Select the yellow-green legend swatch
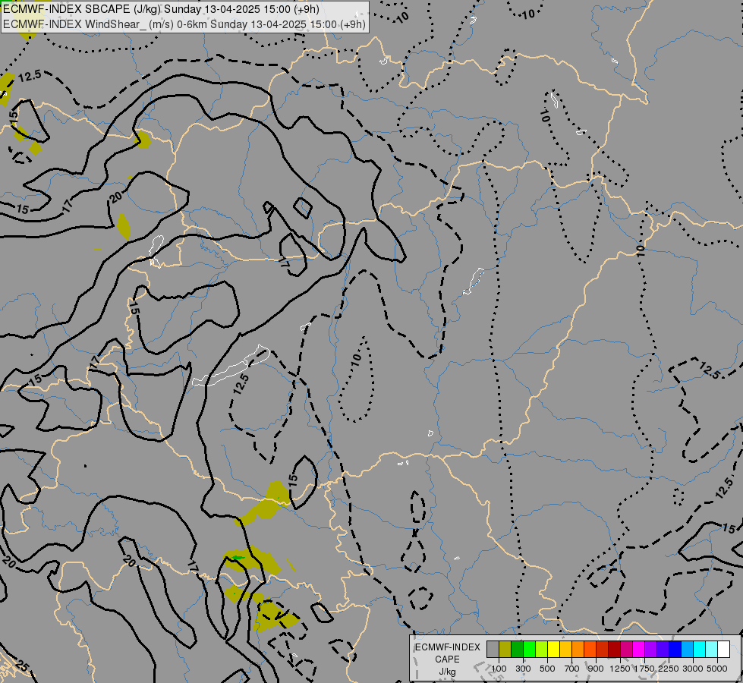Viewport: 743px width, 683px height. pos(542,649)
